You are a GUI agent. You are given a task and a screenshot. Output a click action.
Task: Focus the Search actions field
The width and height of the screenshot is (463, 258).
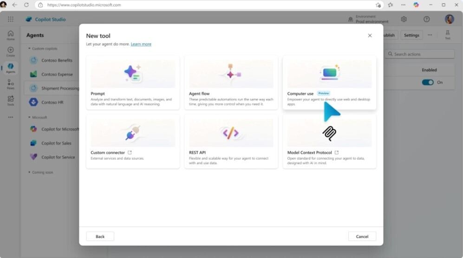click(x=420, y=54)
